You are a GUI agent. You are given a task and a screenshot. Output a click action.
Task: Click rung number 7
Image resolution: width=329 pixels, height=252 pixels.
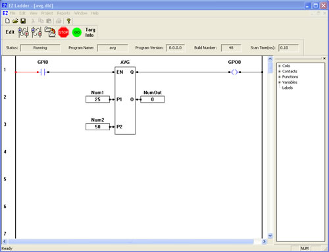point(5,234)
